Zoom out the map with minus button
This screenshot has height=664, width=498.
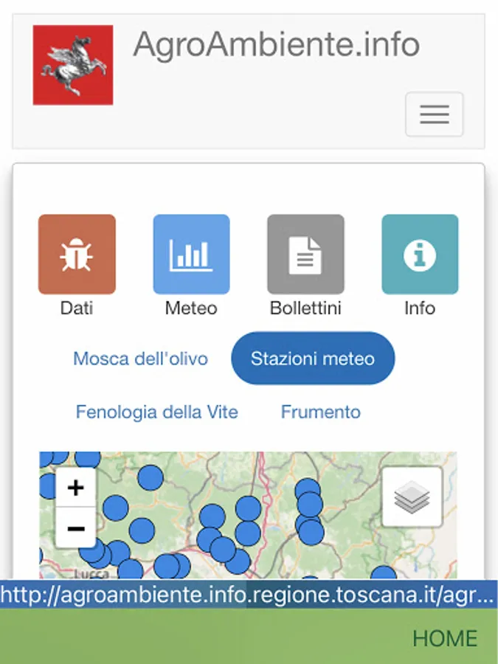point(76,528)
